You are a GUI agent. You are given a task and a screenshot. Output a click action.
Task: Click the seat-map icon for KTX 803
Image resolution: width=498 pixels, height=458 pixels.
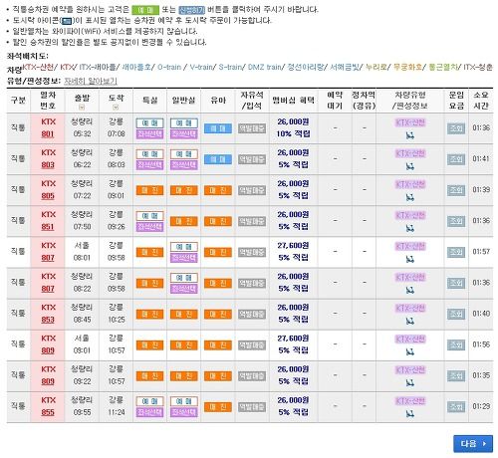pyautogui.click(x=410, y=166)
